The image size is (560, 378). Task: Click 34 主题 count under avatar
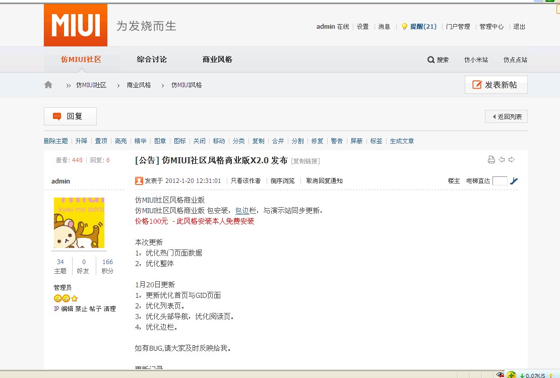pyautogui.click(x=60, y=266)
